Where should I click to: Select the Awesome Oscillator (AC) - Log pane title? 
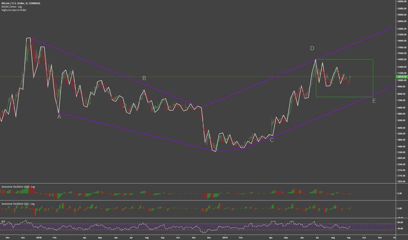point(18,204)
